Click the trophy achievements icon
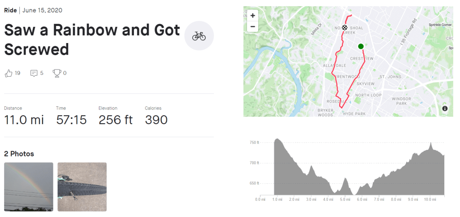The height and width of the screenshot is (217, 460). [x=57, y=73]
